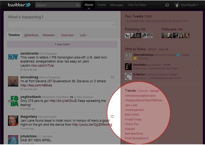This screenshot has width=205, height=145.
Task: Click the last Followers avatar thumbnail
Action: point(187,35)
